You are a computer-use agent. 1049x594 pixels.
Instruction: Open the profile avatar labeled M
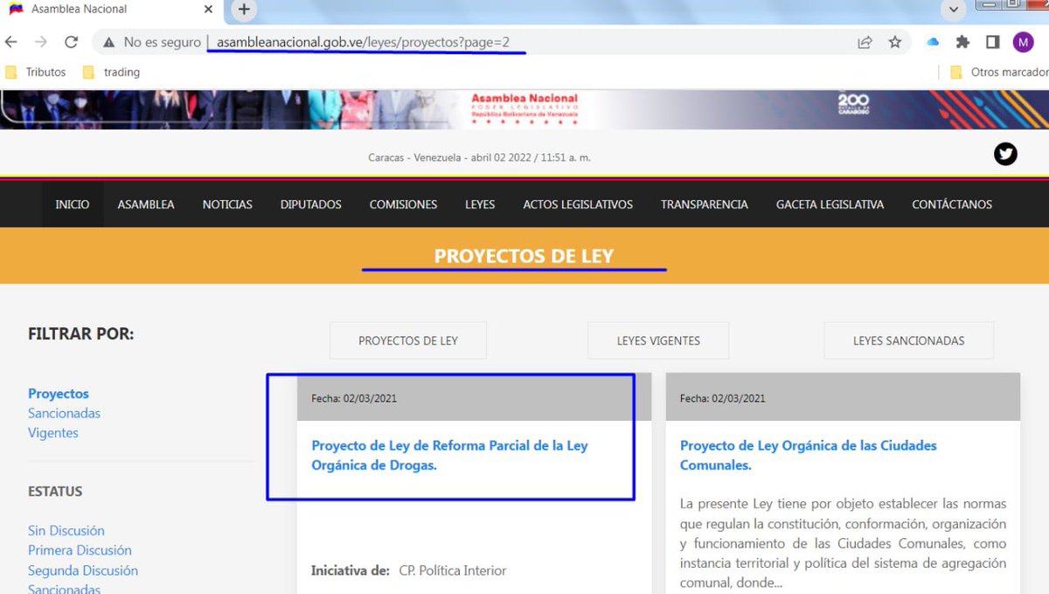coord(1023,42)
